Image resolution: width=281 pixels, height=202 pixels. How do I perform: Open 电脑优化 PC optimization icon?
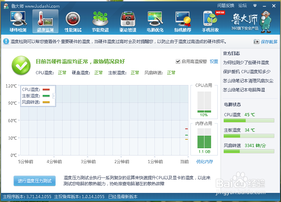155,22
